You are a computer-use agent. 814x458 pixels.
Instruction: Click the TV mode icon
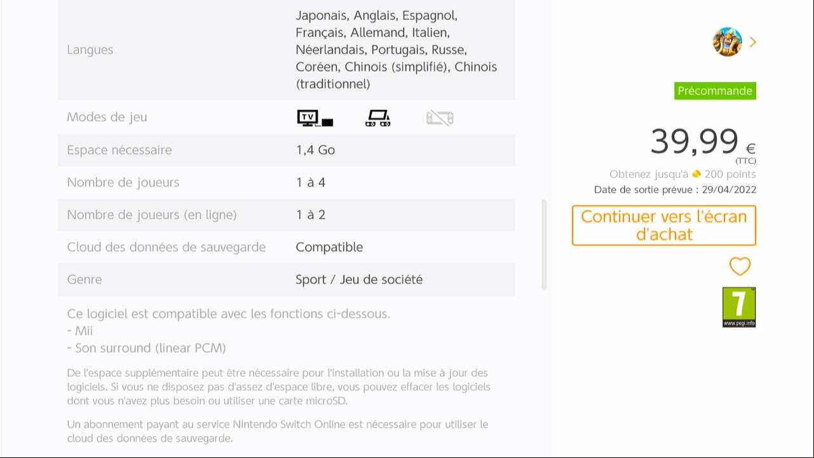pyautogui.click(x=315, y=118)
